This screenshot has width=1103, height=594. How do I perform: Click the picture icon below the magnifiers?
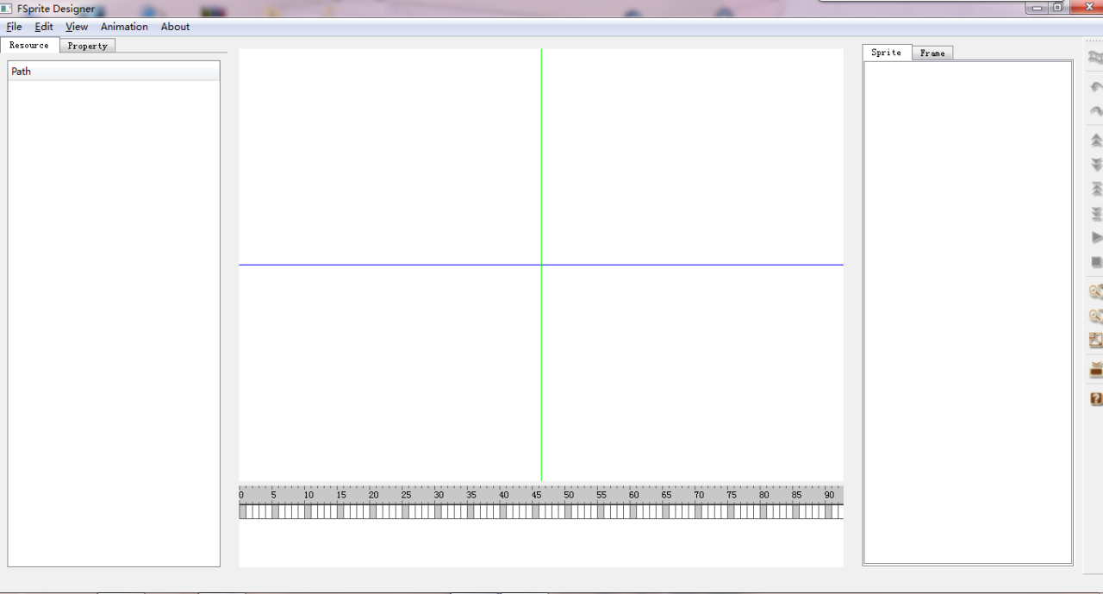(x=1096, y=340)
